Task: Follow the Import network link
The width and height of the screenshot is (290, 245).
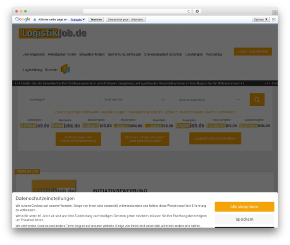Action: click(x=185, y=112)
